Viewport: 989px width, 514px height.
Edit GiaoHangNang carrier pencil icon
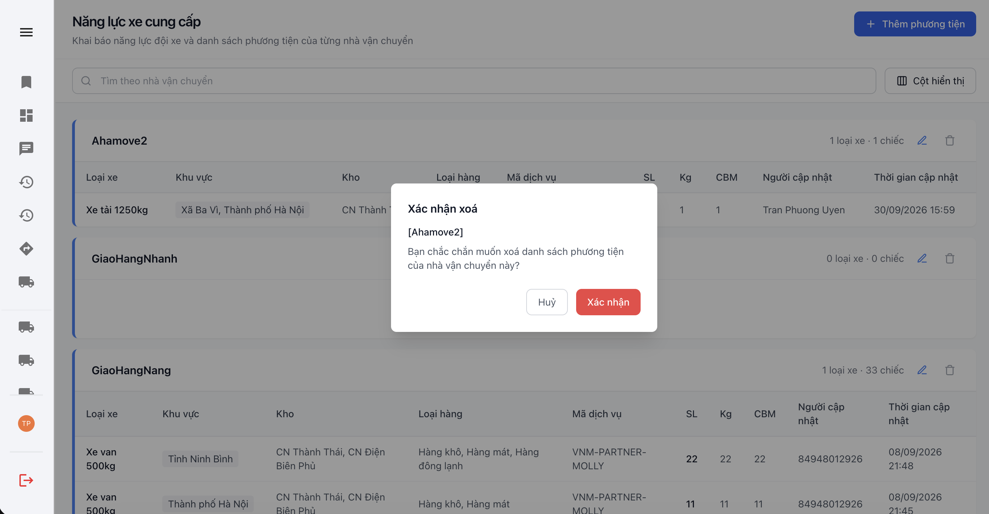click(922, 370)
